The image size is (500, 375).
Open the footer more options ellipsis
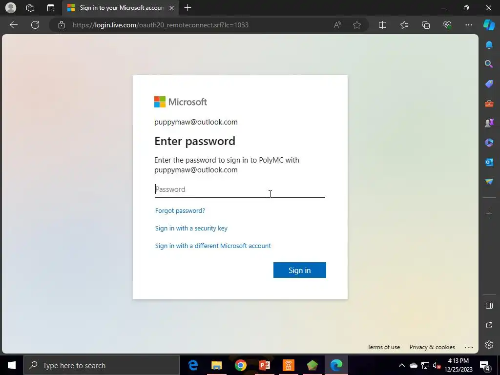click(469, 347)
